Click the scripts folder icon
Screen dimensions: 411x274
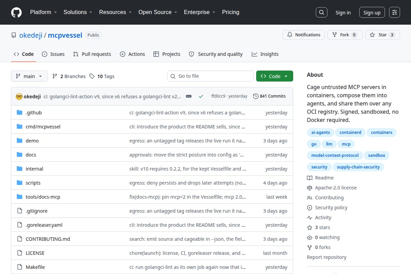tap(20, 183)
